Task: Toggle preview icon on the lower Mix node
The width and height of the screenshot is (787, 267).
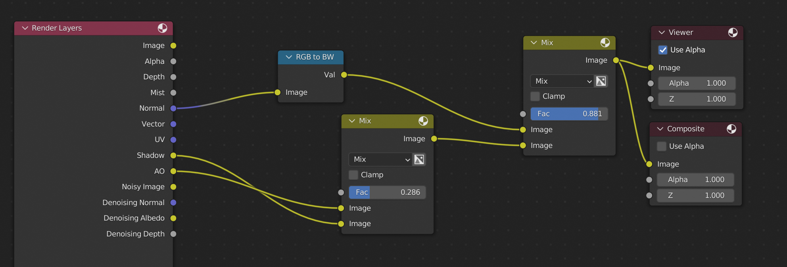Action: [x=423, y=121]
